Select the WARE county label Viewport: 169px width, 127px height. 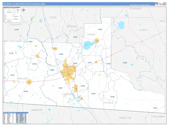(x=162, y=21)
